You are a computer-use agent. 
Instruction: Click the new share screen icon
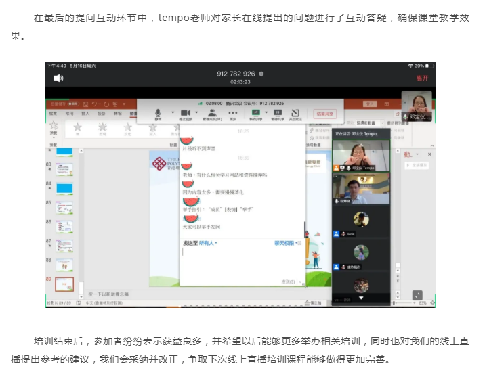point(255,112)
